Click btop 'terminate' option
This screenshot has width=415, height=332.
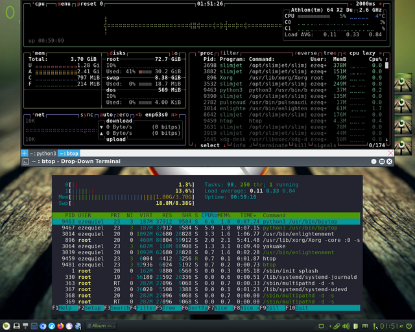coord(273,145)
